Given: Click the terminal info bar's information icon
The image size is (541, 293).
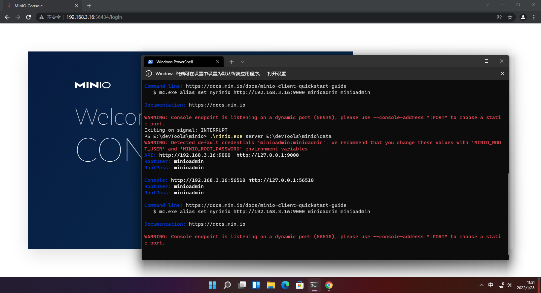Looking at the screenshot, I should 149,74.
